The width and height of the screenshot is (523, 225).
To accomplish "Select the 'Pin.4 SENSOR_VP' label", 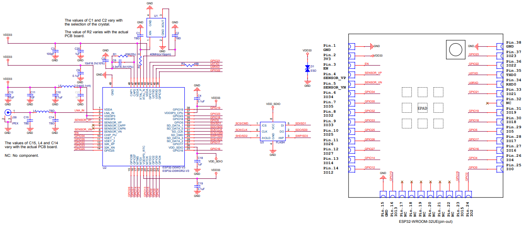I will (335, 76).
